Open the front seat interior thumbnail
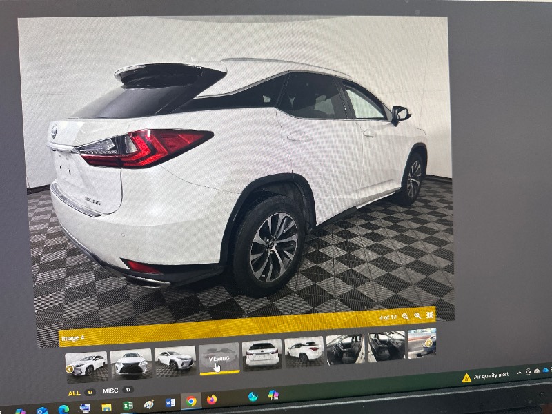Viewport: 552px width, 414px height. click(345, 349)
